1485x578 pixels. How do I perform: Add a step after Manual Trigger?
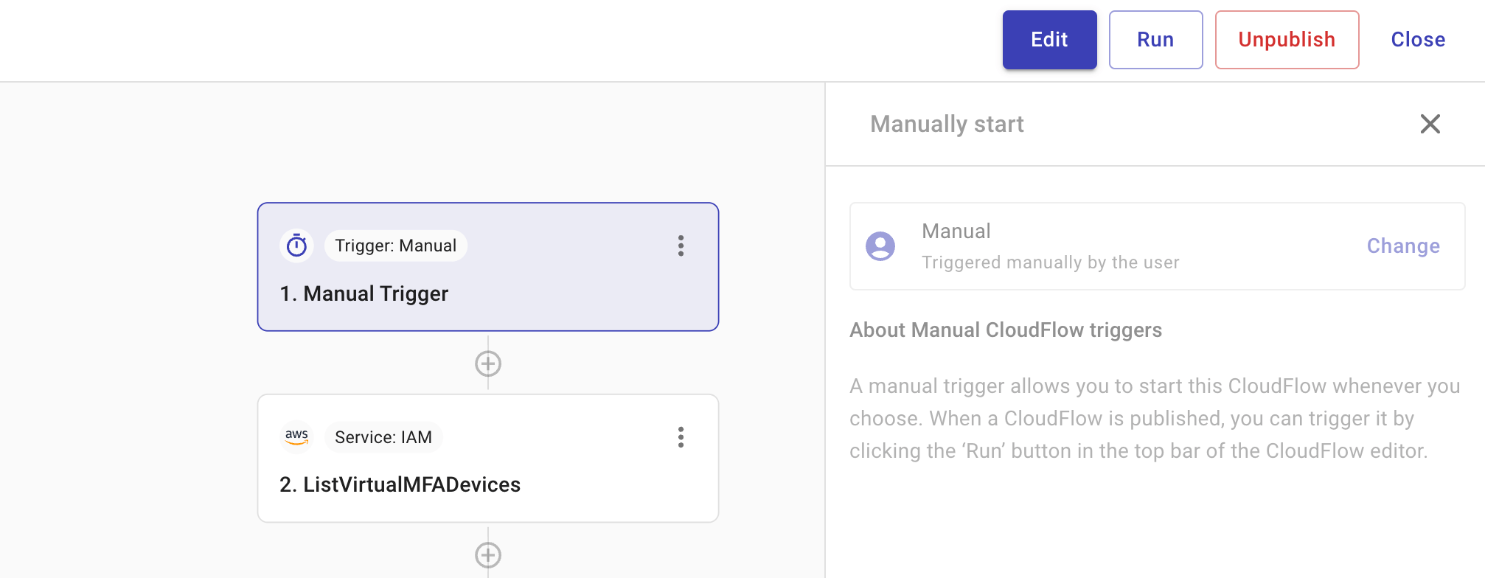(x=488, y=363)
